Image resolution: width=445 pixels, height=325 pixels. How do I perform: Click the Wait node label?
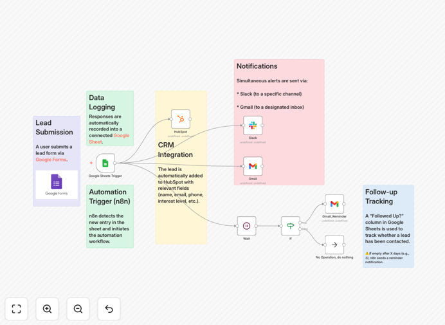pyautogui.click(x=246, y=239)
